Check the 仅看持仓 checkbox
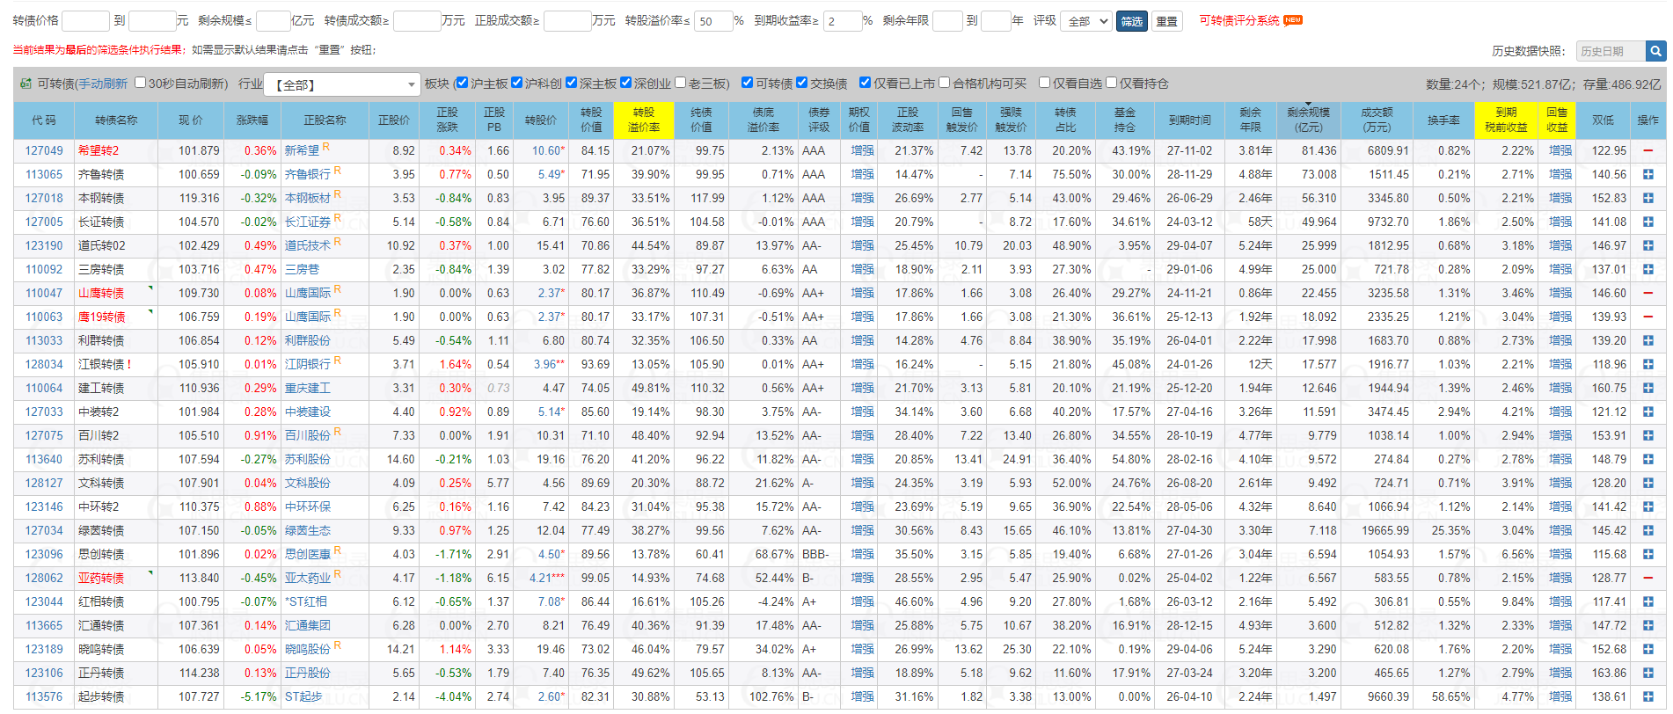Image resolution: width=1673 pixels, height=714 pixels. coord(1111,83)
